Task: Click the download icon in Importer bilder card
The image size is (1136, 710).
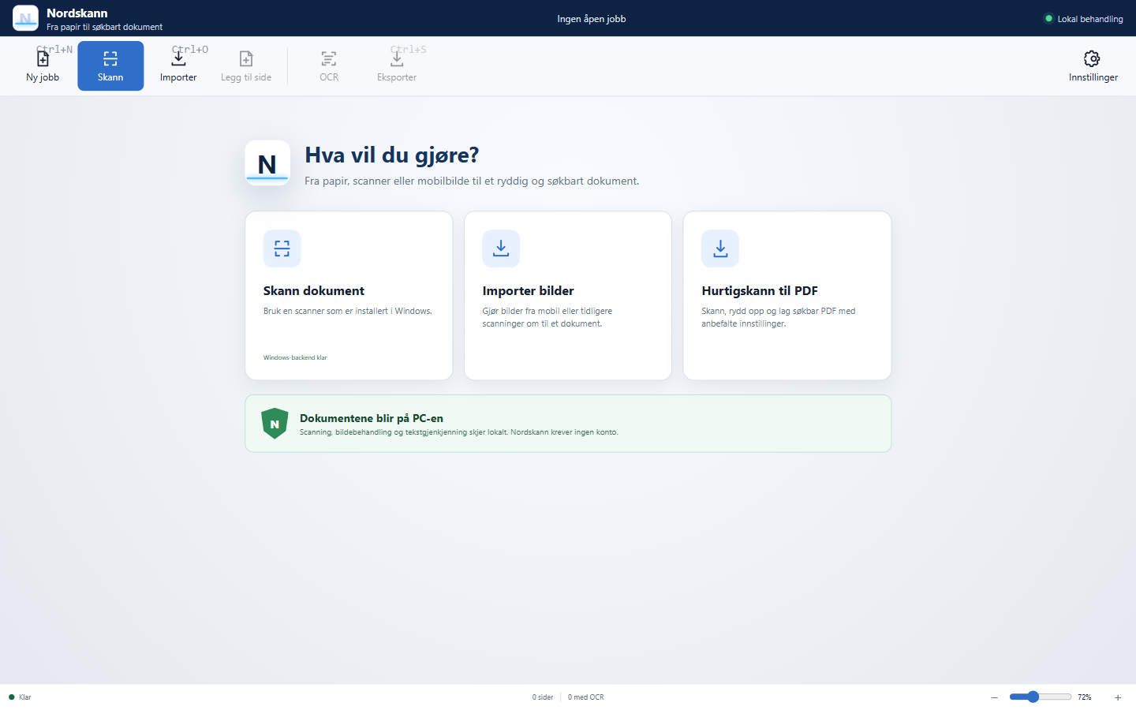Action: [x=501, y=248]
